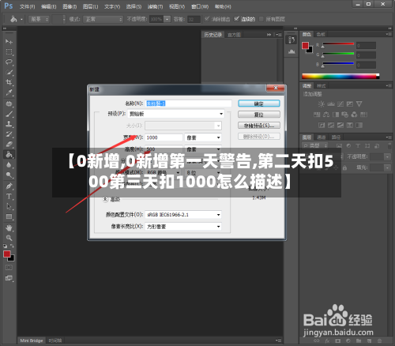Select the Rectangle shape tool
This screenshot has width=395, height=346.
click(x=9, y=216)
